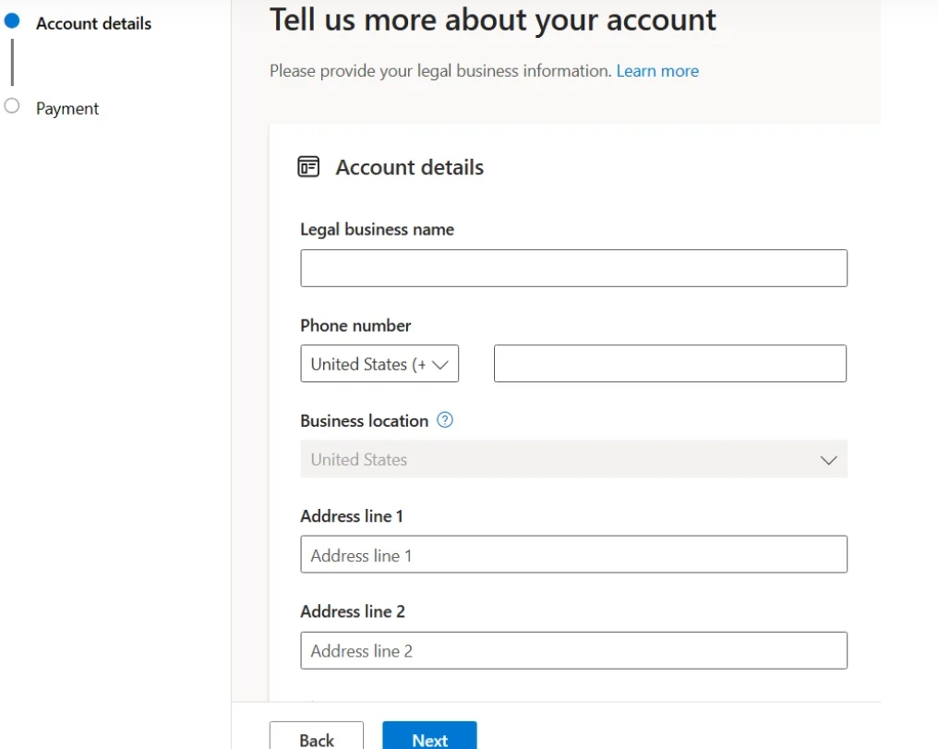Click the Back button
The width and height of the screenshot is (938, 749).
tap(317, 736)
